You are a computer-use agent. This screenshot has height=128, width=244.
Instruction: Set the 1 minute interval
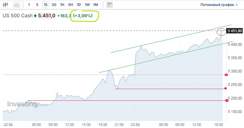coord(29,5)
